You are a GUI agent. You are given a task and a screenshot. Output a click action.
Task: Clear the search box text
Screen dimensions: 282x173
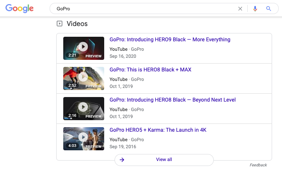pyautogui.click(x=240, y=9)
